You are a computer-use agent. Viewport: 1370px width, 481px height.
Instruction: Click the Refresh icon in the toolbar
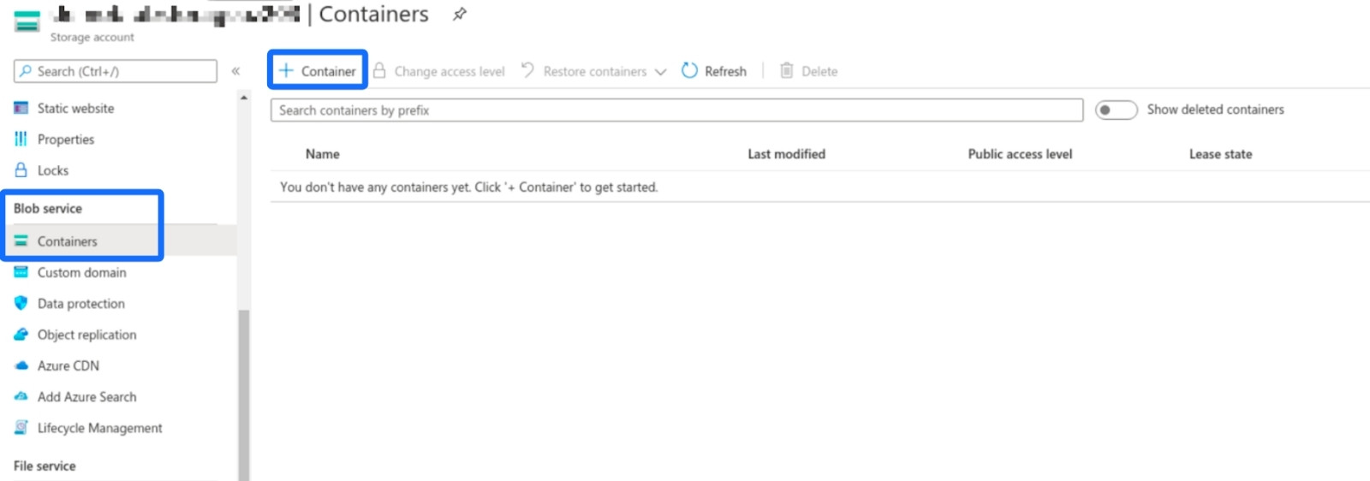point(689,71)
